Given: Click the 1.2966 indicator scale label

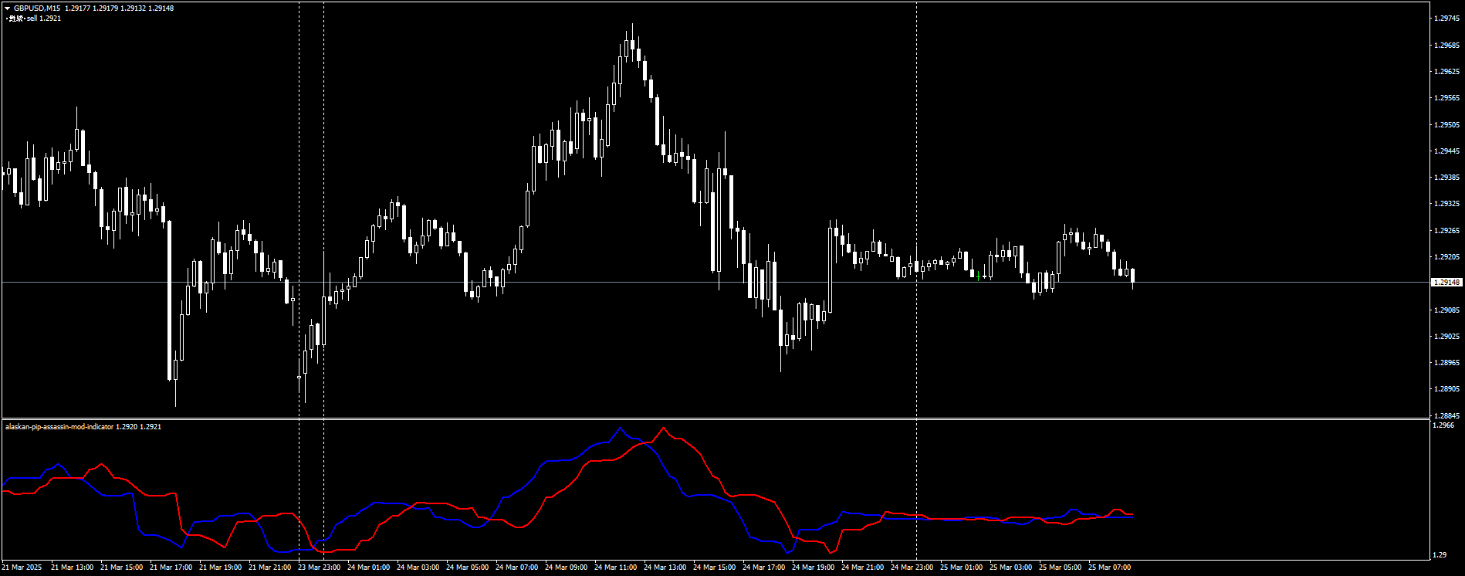Looking at the screenshot, I should (1443, 425).
